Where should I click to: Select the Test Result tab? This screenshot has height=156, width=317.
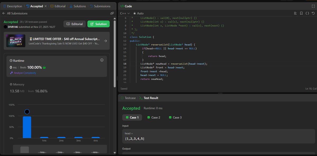click(149, 98)
